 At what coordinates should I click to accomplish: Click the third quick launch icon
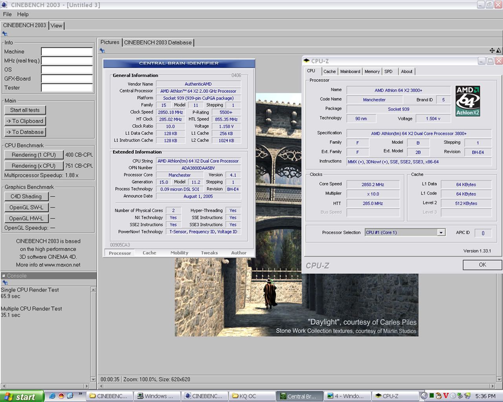point(70,396)
